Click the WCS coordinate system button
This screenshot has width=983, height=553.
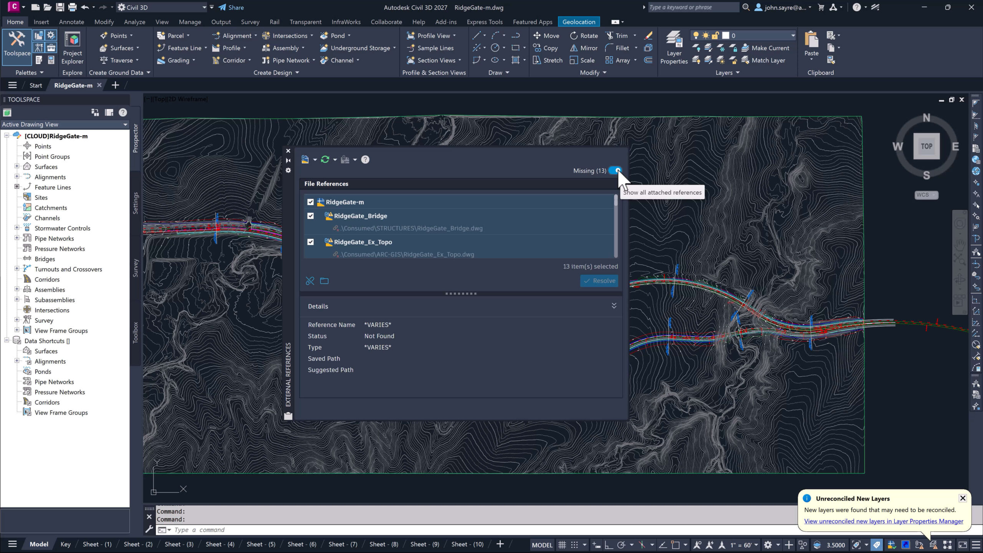tap(926, 195)
